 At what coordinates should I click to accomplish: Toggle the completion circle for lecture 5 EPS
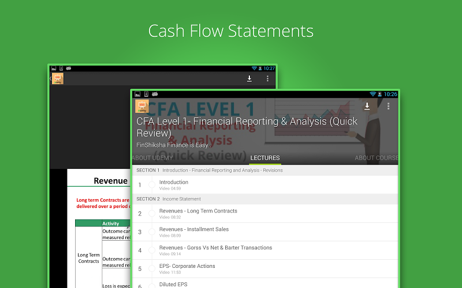point(152,268)
